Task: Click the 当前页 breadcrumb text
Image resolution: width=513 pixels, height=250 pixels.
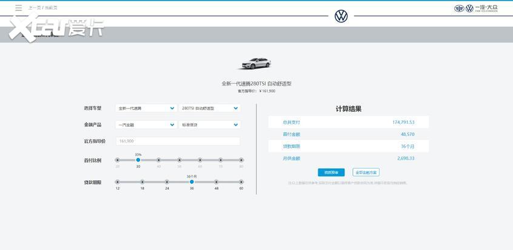Action: tap(51, 8)
